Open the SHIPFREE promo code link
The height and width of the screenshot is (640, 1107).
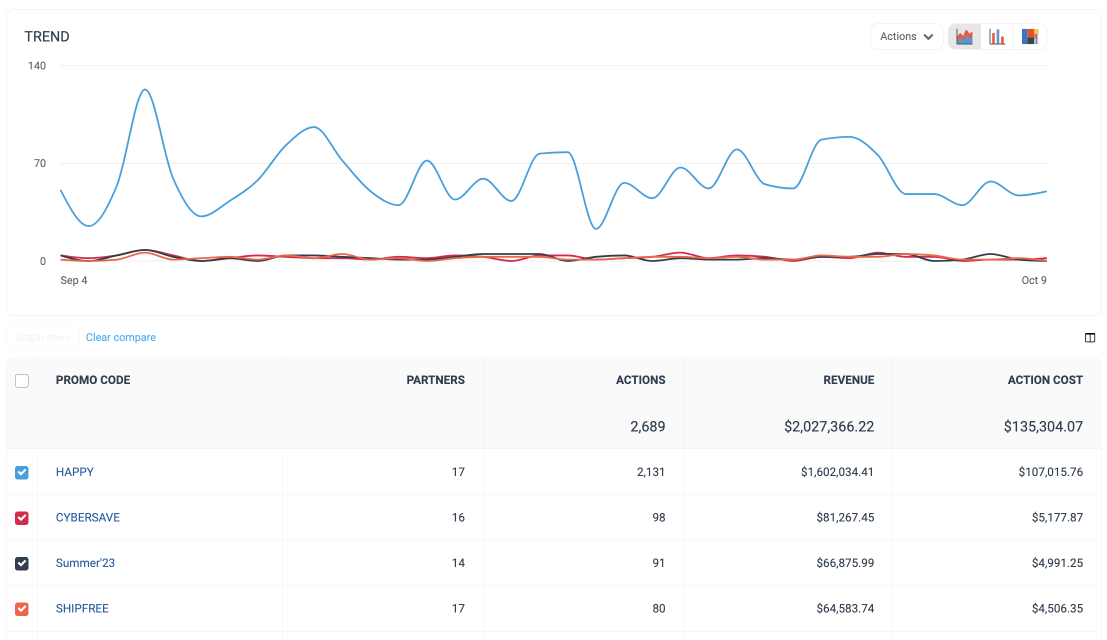click(82, 608)
